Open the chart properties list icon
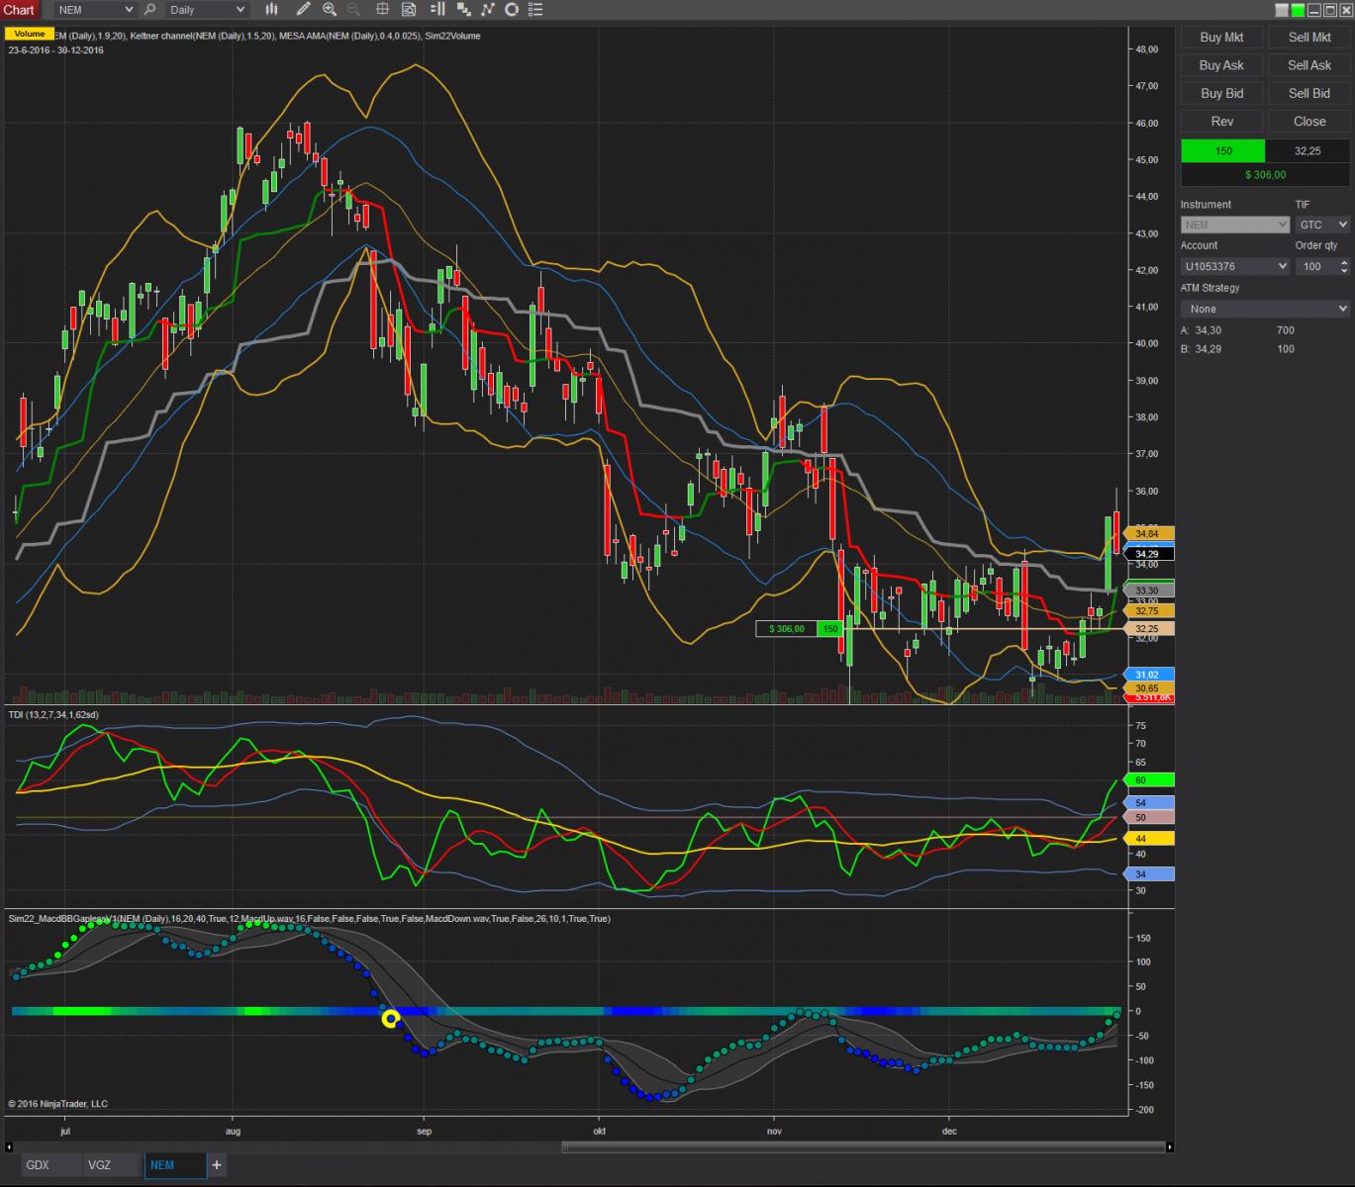This screenshot has height=1187, width=1355. 536,10
